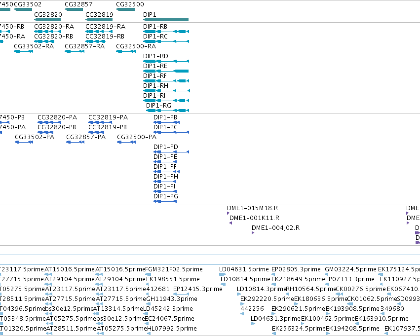Click the FGM321F02.5prime EST
The image size is (420, 336).
point(149,274)
